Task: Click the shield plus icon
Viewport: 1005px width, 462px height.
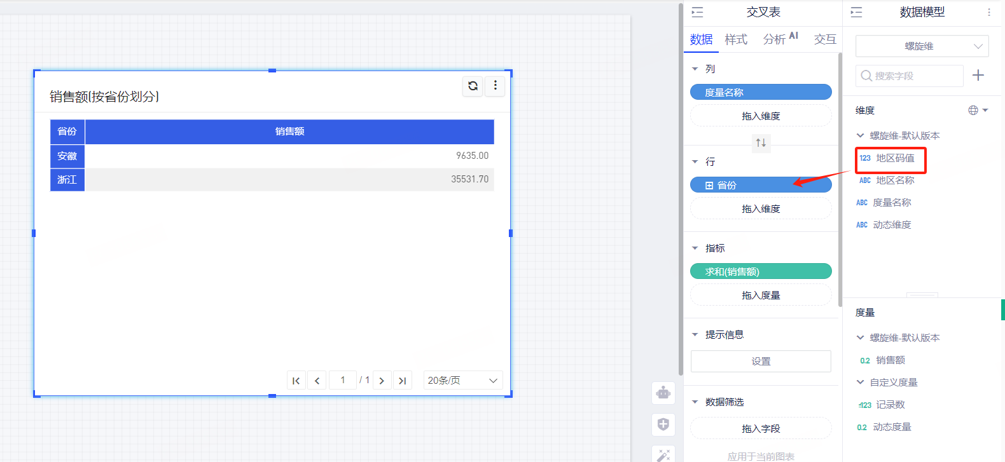Action: pyautogui.click(x=663, y=425)
